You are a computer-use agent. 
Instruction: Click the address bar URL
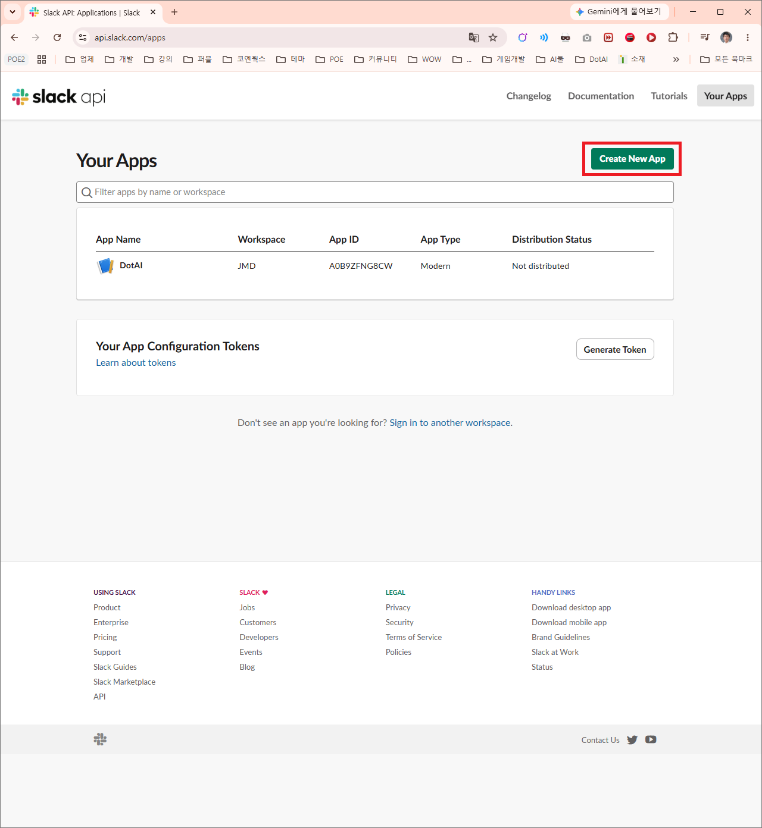pos(130,37)
